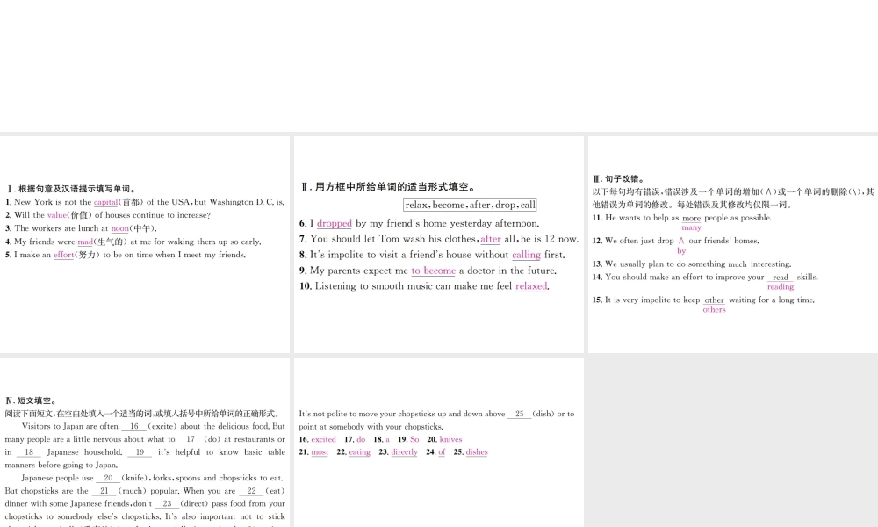Screen dimensions: 878x527
Task: Open the slide with the relax, become word box
Action: (438, 244)
